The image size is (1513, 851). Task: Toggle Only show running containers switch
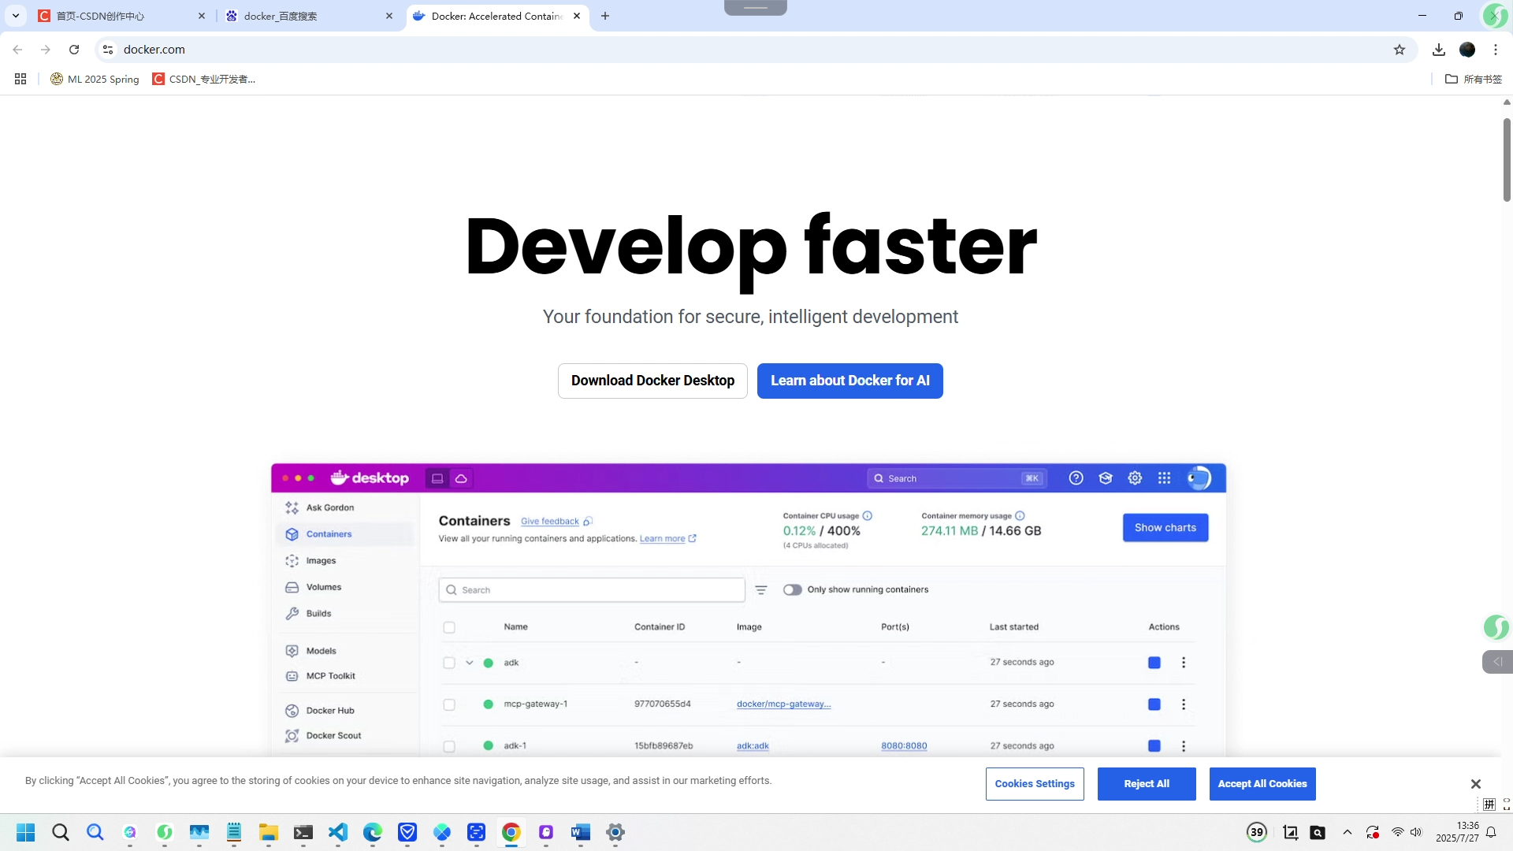point(793,590)
